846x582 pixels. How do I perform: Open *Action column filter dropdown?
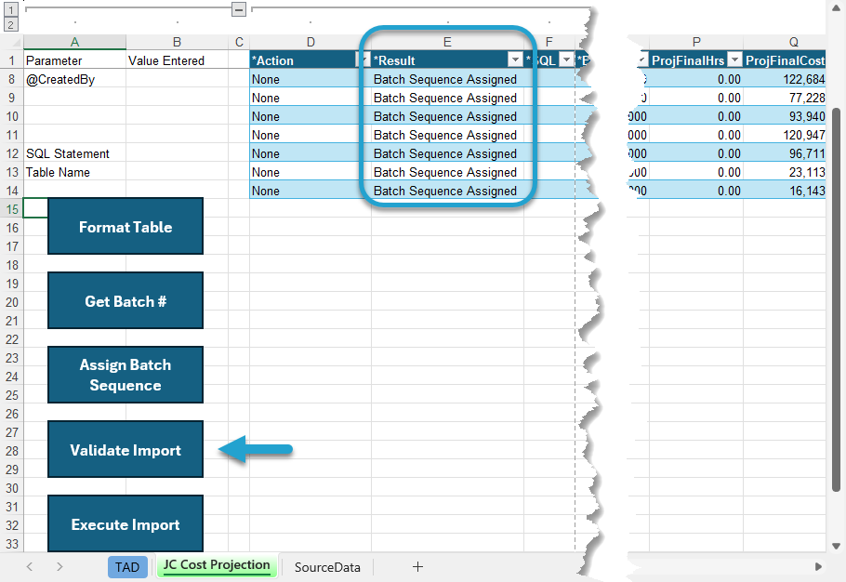(x=364, y=60)
